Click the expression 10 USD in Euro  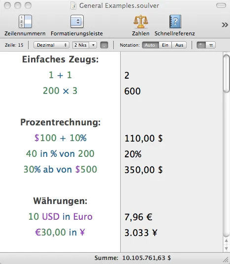click(x=61, y=216)
